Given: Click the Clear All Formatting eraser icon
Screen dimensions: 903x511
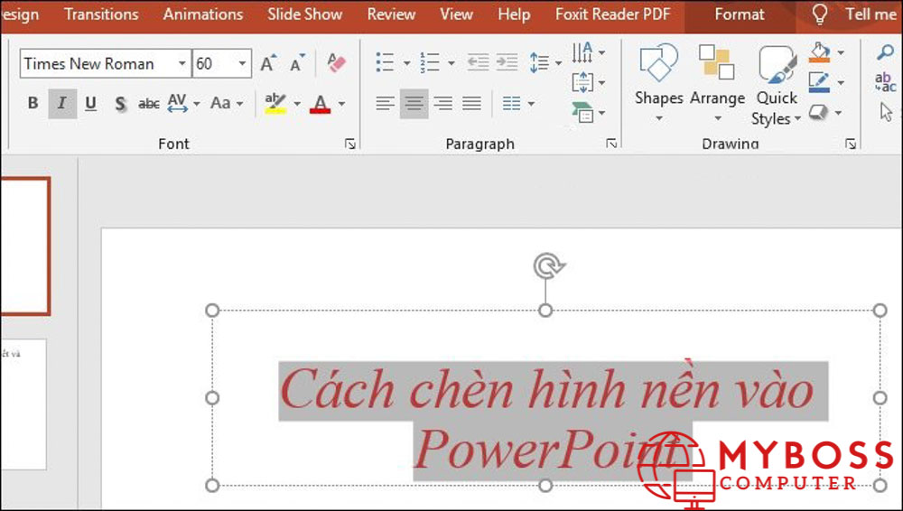Looking at the screenshot, I should (336, 63).
